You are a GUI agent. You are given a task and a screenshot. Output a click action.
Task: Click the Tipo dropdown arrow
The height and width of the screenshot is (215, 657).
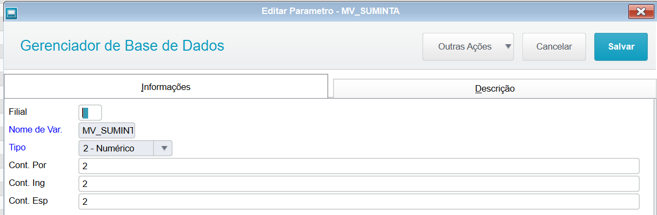click(163, 148)
